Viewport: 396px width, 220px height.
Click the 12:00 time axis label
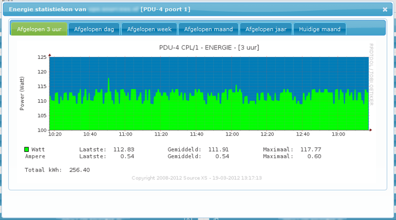click(x=232, y=134)
